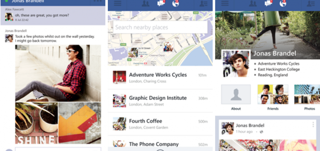
Task: Open globe notifications icon above the map
Action: click(x=175, y=3)
